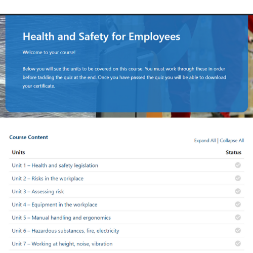
Task: Click the Unit 2 completion status checkmark
Action: (238, 178)
